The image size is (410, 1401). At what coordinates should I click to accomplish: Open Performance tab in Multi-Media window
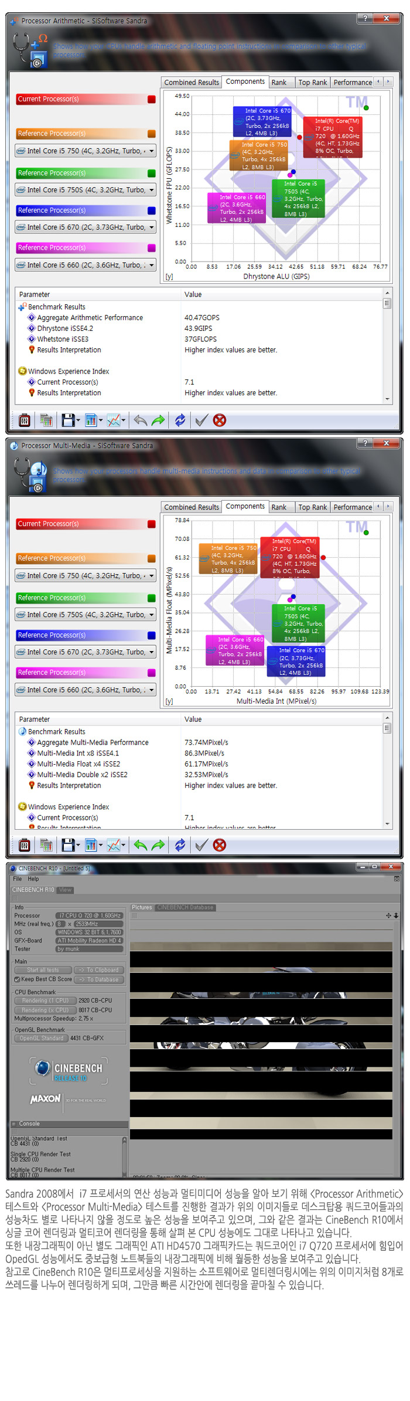click(x=352, y=507)
